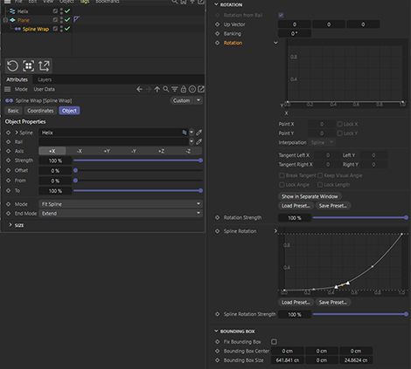The image size is (411, 369).
Task: Click the export arrows icon beside frame icon
Action: pos(44,66)
